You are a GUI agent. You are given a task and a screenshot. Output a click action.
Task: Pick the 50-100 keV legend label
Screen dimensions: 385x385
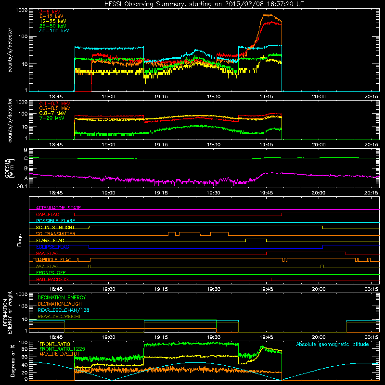[54, 31]
